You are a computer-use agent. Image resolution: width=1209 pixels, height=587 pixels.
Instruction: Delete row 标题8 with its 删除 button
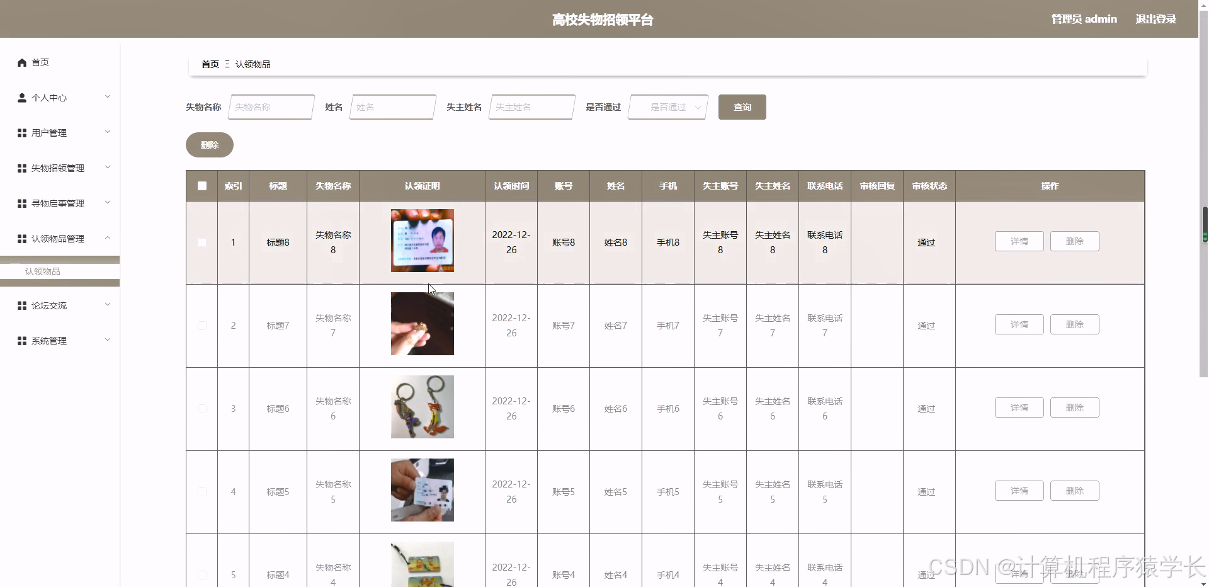tap(1075, 241)
